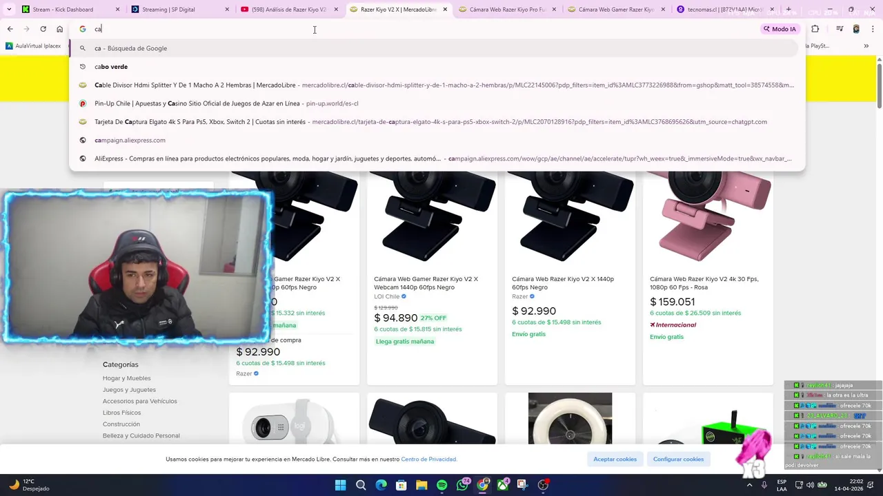Screen dimensions: 883x496
Task: Open the tab search dropdown arrow
Action: pos(8,10)
